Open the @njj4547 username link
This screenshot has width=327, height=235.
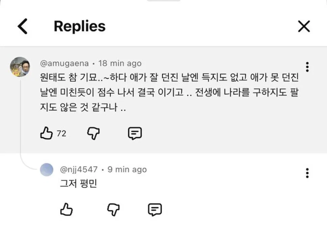(x=79, y=170)
